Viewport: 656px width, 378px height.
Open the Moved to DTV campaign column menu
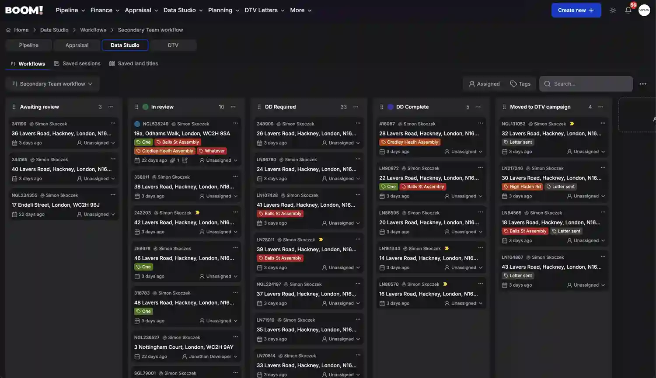[600, 107]
